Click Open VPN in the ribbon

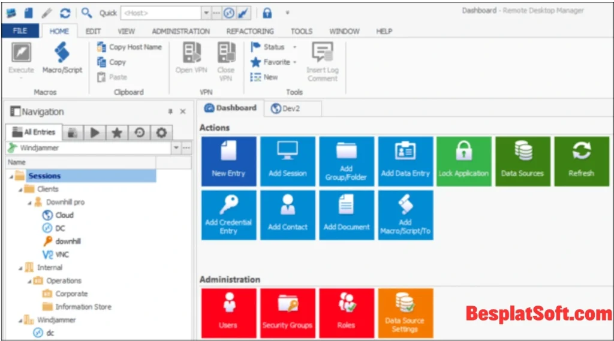[x=191, y=58]
